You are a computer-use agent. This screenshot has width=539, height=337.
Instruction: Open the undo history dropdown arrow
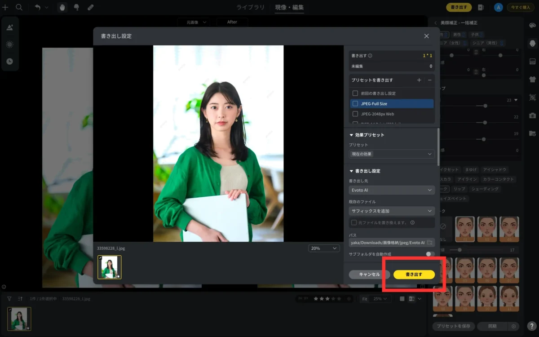[x=47, y=8]
